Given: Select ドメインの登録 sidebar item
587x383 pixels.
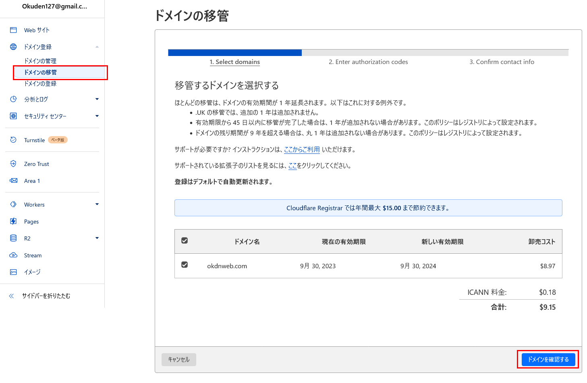Looking at the screenshot, I should [40, 84].
